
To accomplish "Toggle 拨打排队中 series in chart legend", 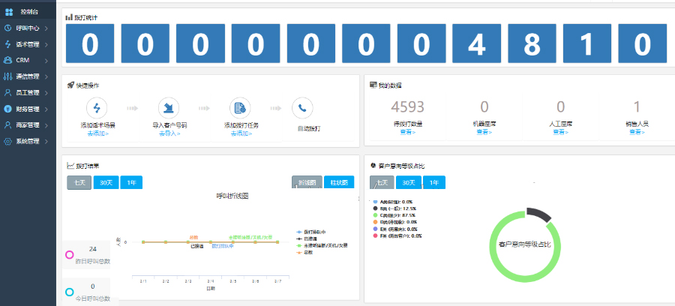I will [x=317, y=232].
